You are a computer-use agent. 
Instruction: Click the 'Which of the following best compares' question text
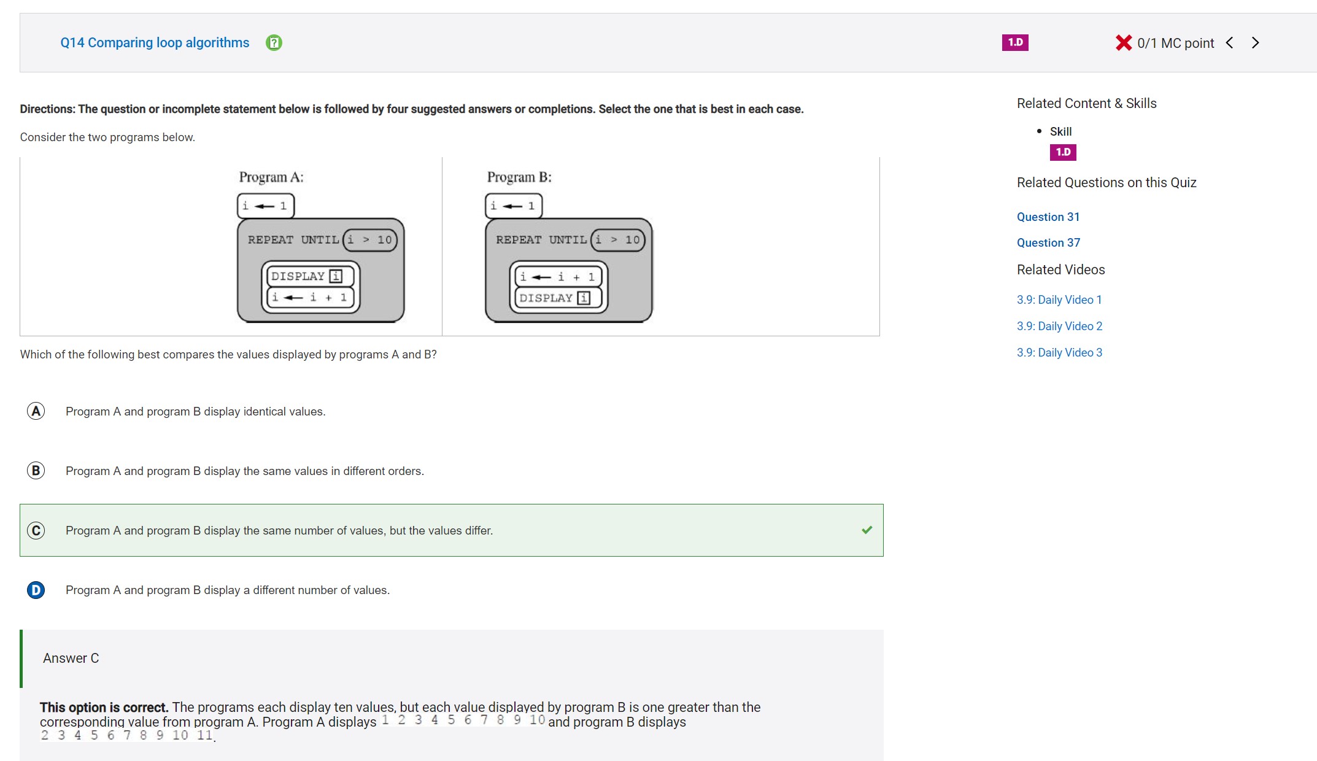point(228,354)
